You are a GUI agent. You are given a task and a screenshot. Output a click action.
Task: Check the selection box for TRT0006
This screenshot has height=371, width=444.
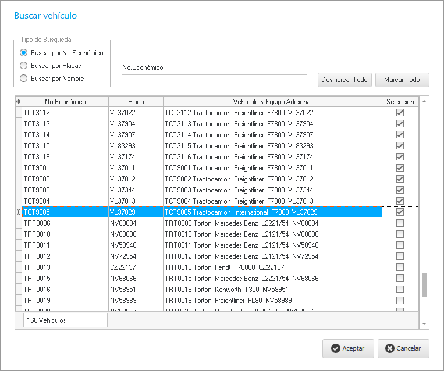coord(400,223)
